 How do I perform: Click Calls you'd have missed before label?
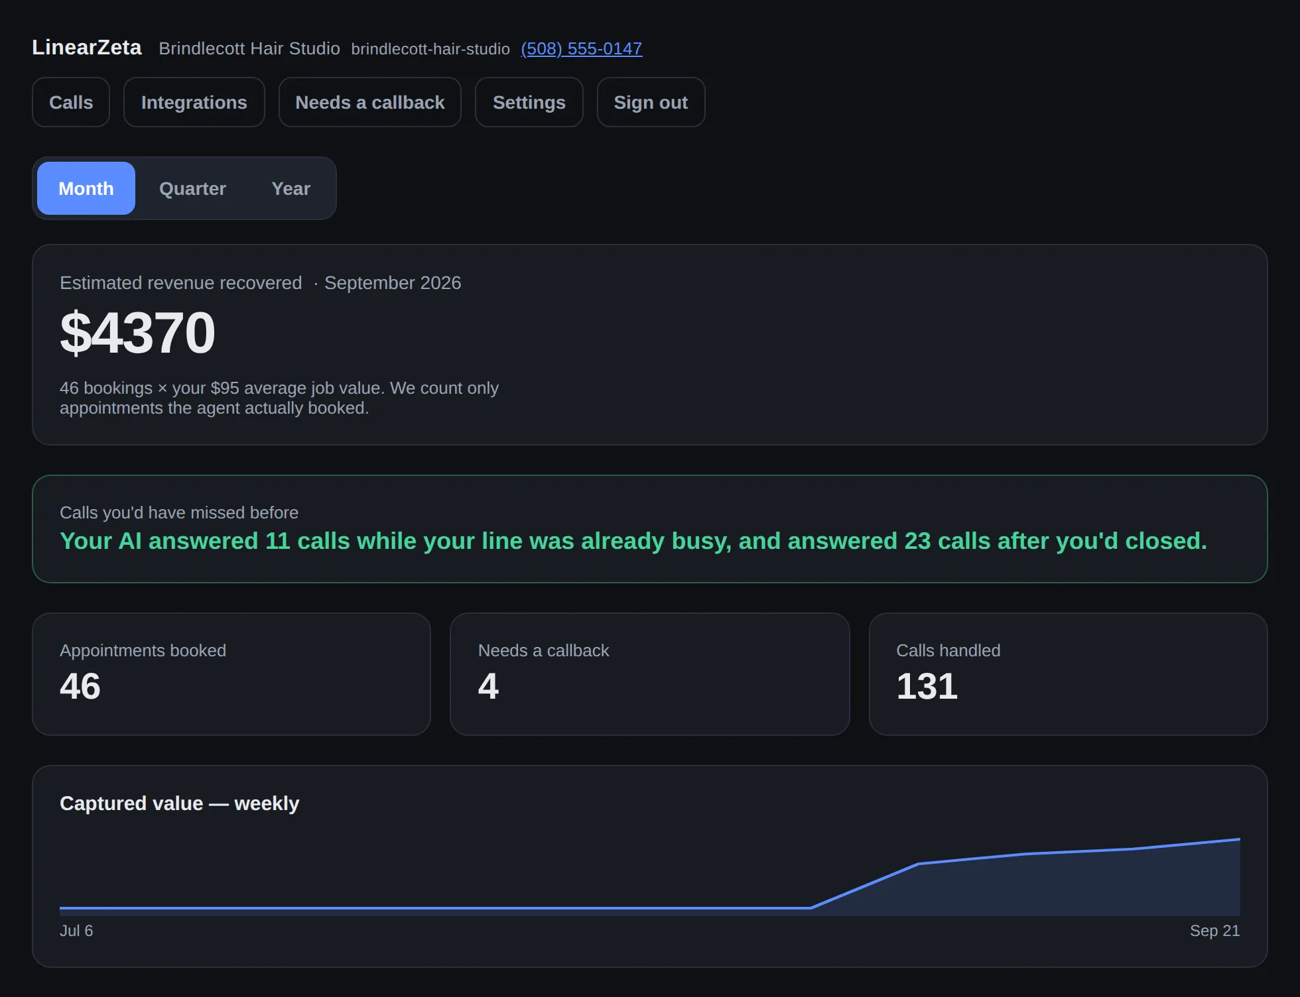click(x=179, y=512)
